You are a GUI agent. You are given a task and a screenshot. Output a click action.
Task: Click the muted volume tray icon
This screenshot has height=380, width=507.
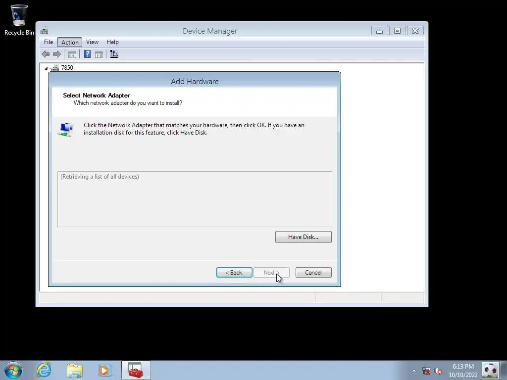(x=438, y=371)
